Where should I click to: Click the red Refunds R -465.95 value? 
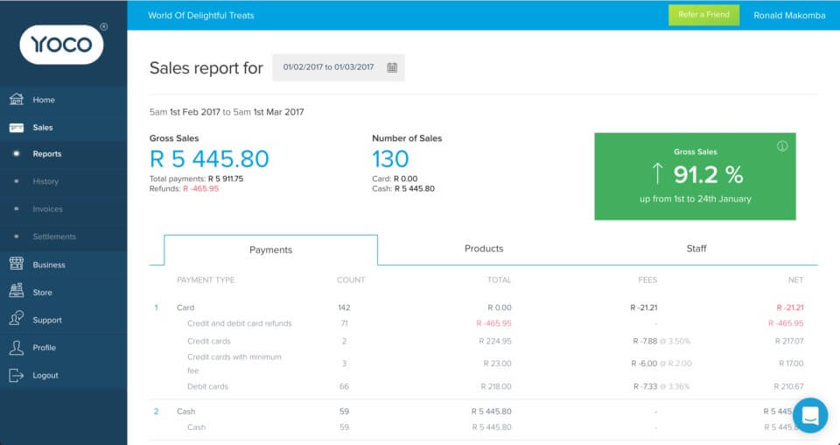pyautogui.click(x=201, y=188)
